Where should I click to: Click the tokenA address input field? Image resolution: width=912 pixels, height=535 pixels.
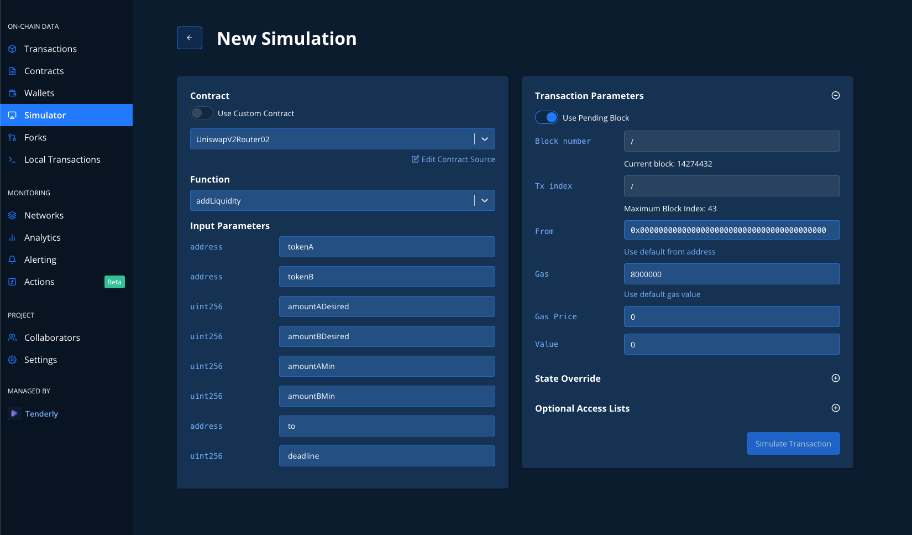pos(387,247)
